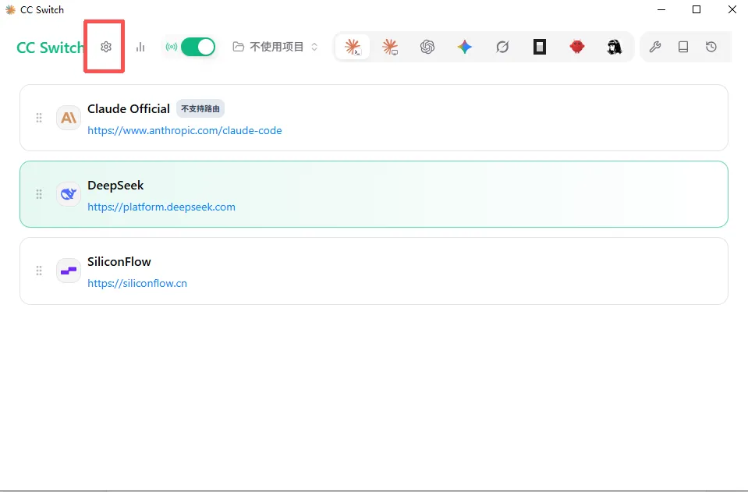Select the SiliconFlow provider name
Viewport: 748px width, 492px height.
click(x=119, y=262)
